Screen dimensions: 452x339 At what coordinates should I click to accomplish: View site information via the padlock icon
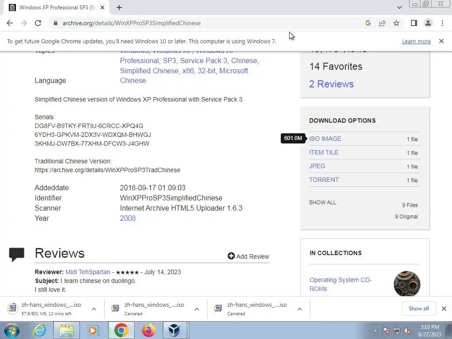(x=56, y=23)
